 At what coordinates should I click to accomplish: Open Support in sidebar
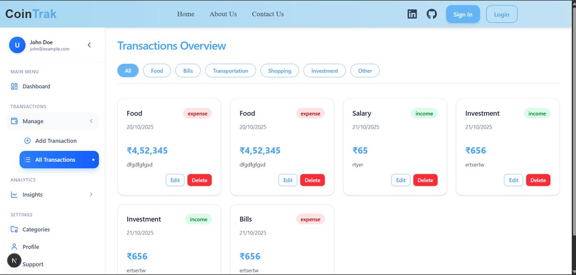click(52, 264)
